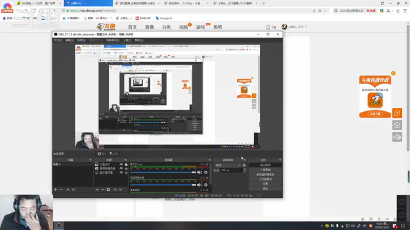The image size is (410, 230).
Task: Click the robot icon on right sidebar
Action: pyautogui.click(x=397, y=137)
